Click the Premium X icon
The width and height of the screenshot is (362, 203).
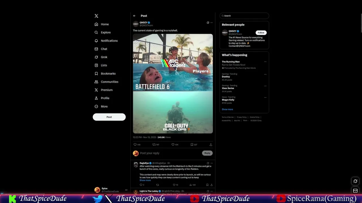(x=96, y=90)
